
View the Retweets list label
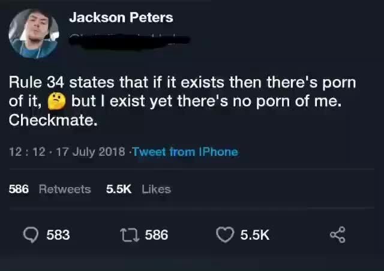click(x=65, y=189)
